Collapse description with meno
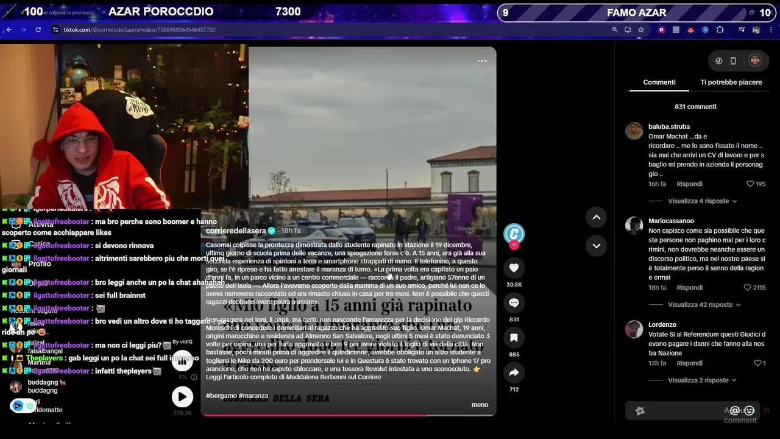The width and height of the screenshot is (780, 439). pyautogui.click(x=480, y=404)
